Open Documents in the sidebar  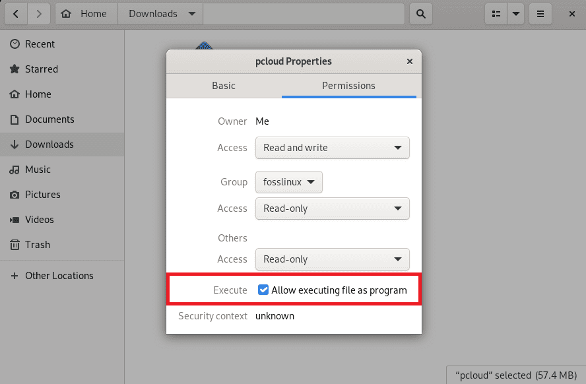[62, 119]
